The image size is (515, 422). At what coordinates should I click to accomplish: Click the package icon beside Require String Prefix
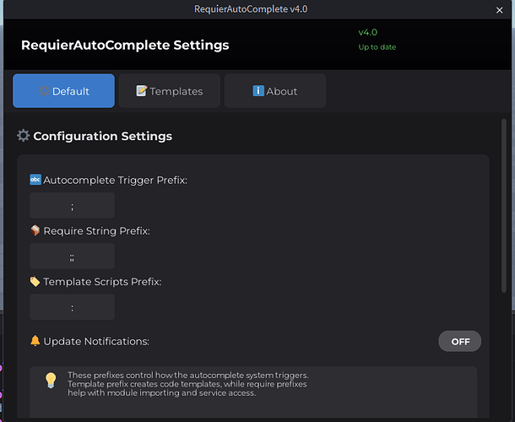(35, 230)
